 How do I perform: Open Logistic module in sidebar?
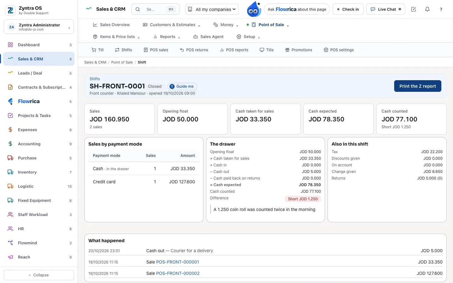[x=39, y=186]
